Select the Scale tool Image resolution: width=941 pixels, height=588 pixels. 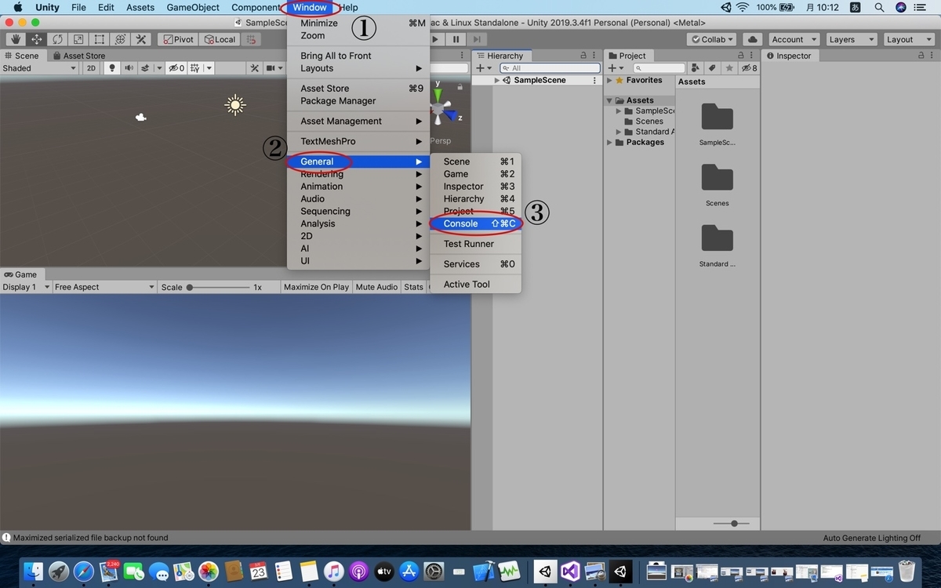tap(78, 39)
